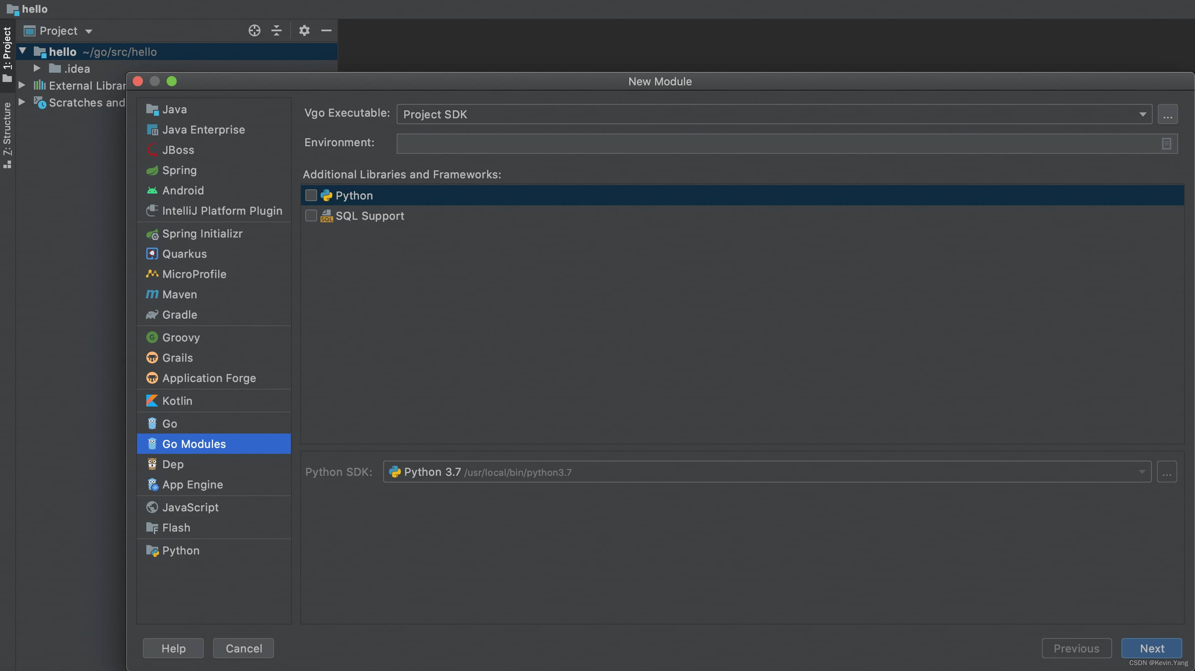The width and height of the screenshot is (1195, 671).
Task: Enable the Python framework checkbox
Action: tap(311, 196)
